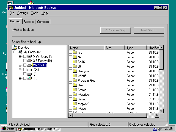Click the Microsoft Backup title bar icon
This screenshot has width=176, height=132.
(x=10, y=8)
